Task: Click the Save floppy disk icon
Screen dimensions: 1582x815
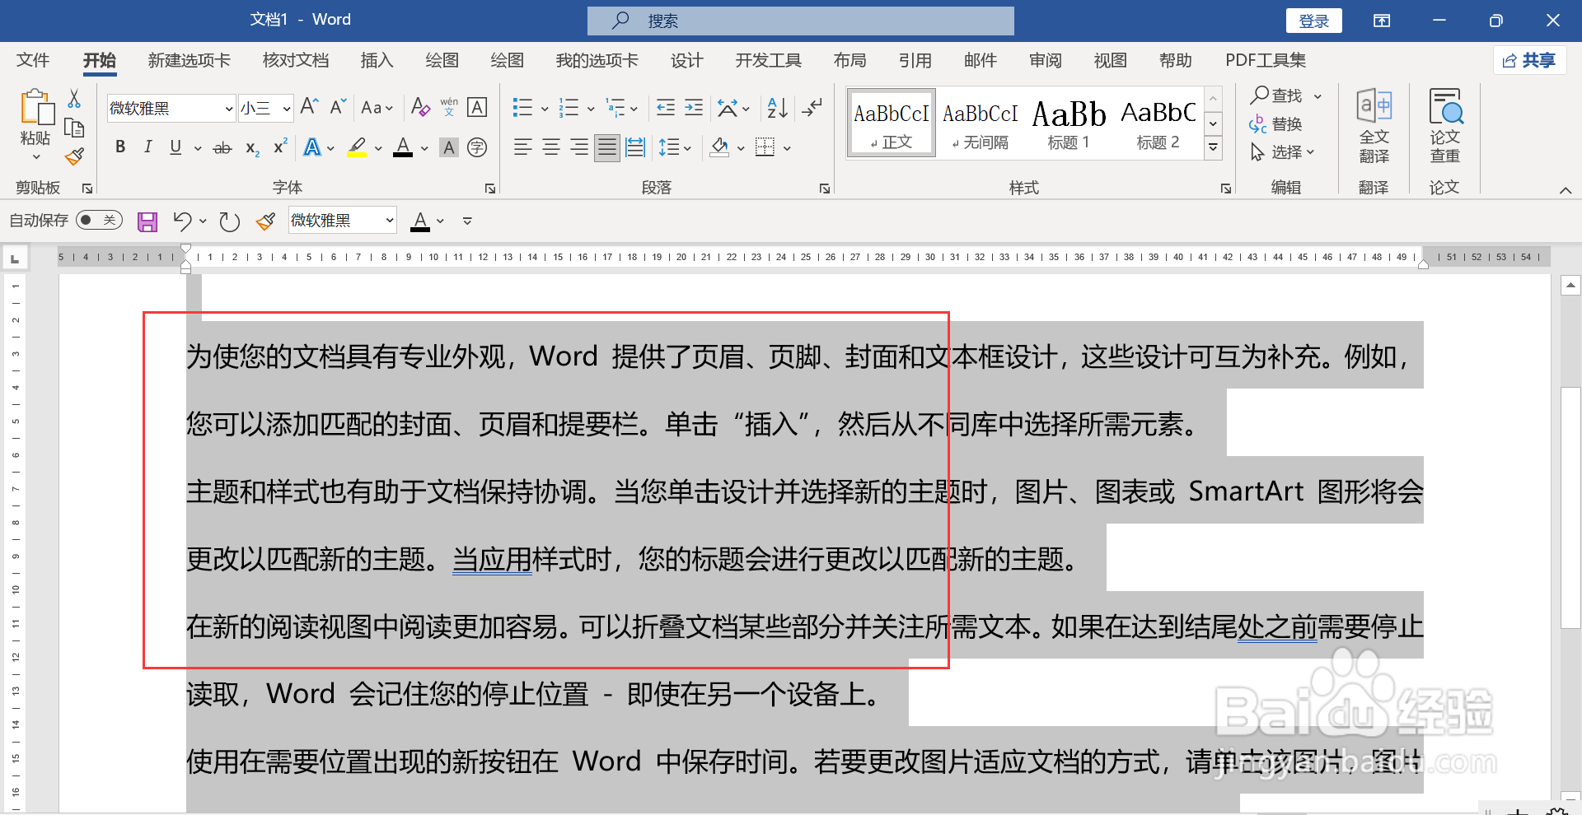Action: pyautogui.click(x=147, y=221)
